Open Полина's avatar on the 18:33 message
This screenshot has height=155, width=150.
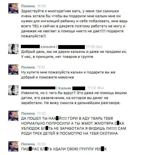tap(13, 146)
